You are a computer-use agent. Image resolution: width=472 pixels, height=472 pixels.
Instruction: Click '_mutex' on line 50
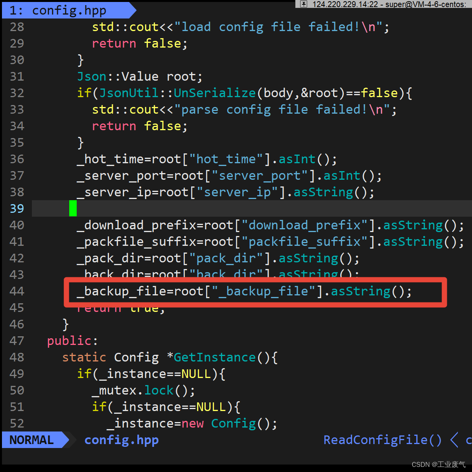[x=114, y=390]
